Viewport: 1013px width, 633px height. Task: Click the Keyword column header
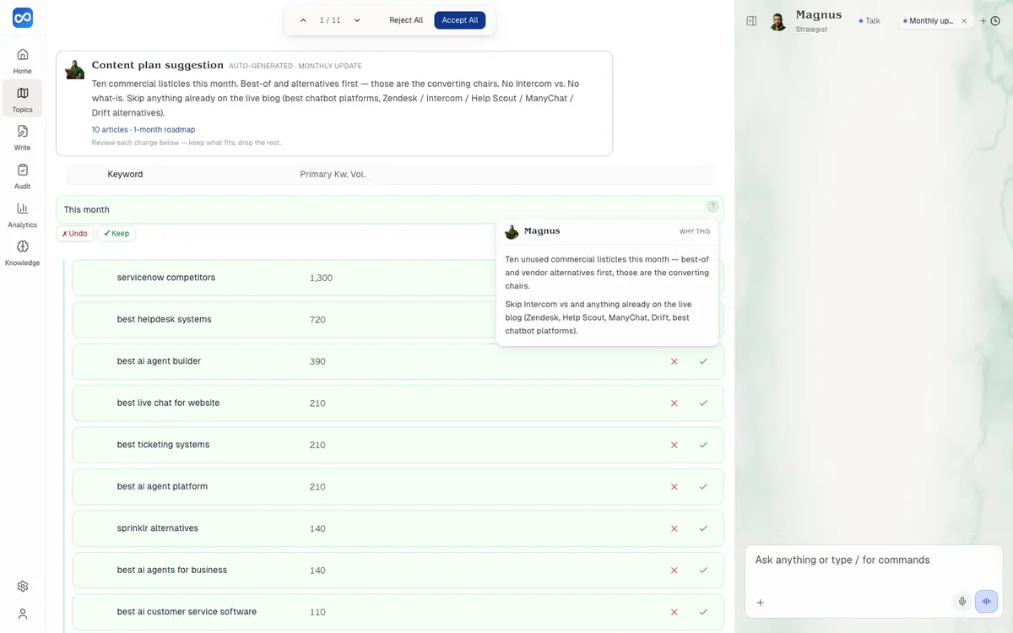(125, 174)
